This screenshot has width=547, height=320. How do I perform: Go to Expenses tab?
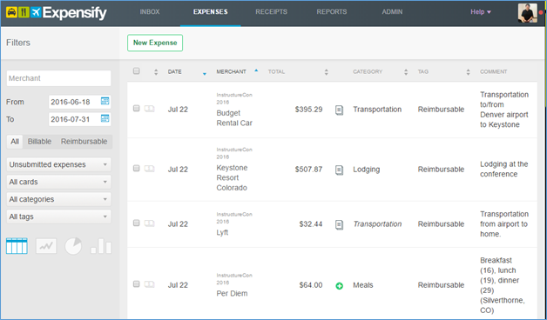click(x=211, y=12)
